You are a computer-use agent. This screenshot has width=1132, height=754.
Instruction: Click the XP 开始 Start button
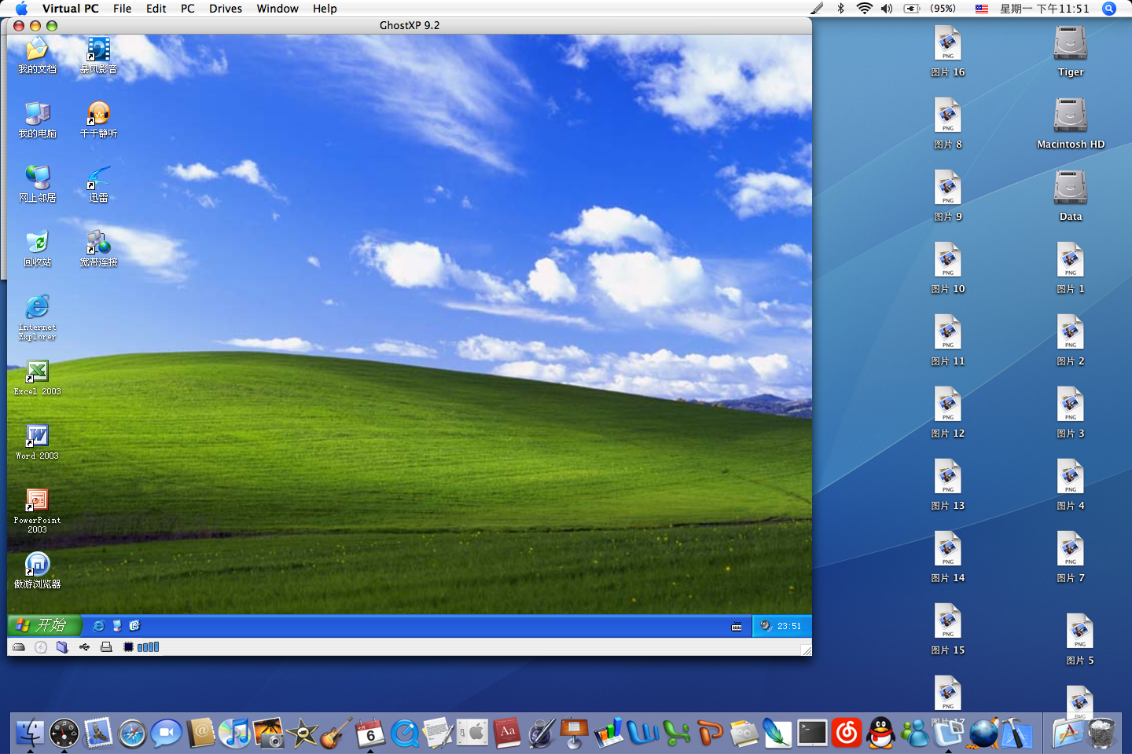(x=44, y=625)
